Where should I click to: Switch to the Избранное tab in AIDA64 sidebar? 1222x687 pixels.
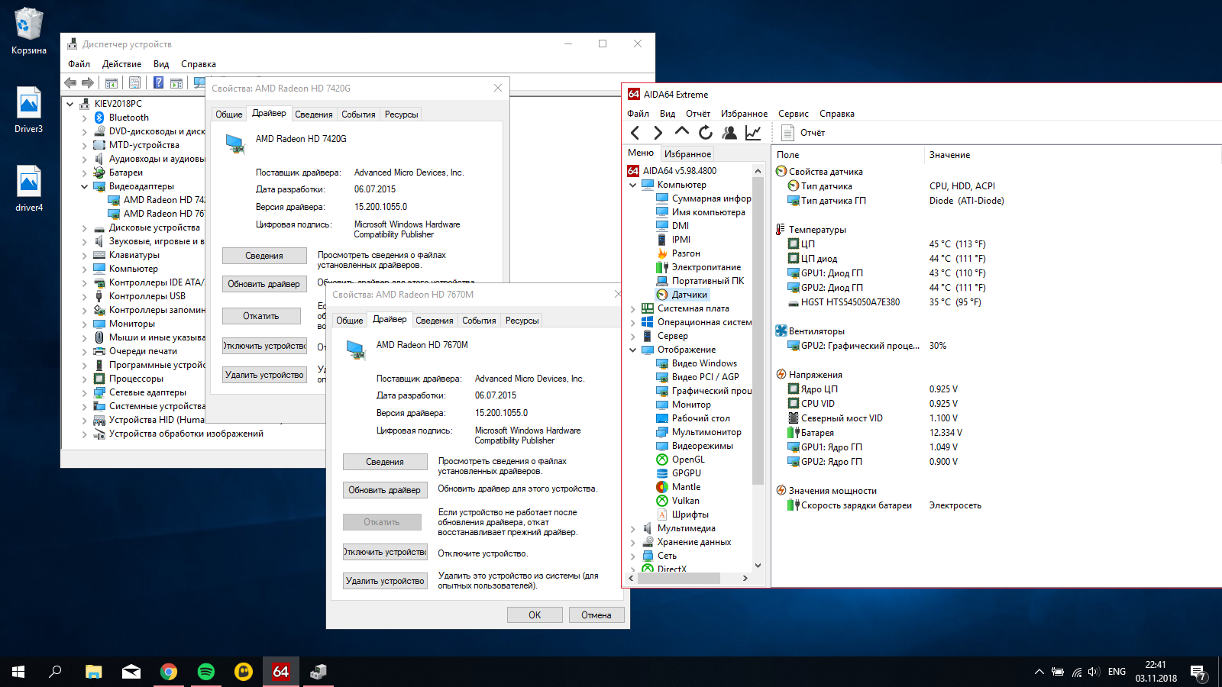click(687, 154)
